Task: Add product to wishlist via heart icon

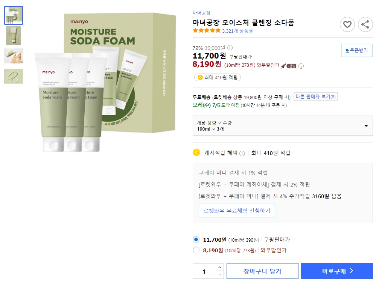Action: 347,24
